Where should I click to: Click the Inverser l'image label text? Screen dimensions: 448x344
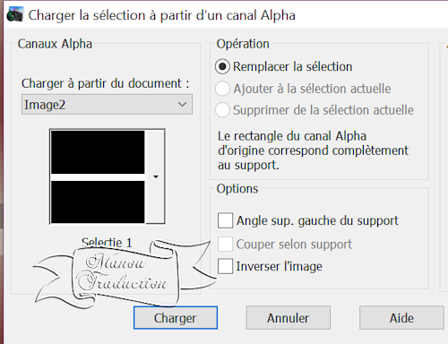coord(280,266)
